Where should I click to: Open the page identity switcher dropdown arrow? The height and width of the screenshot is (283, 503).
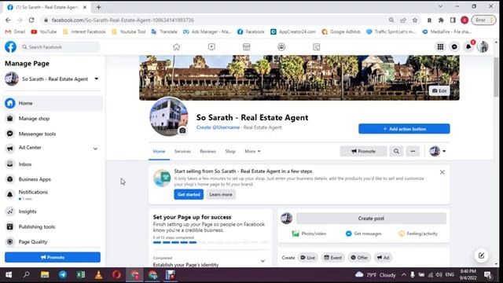(444, 151)
